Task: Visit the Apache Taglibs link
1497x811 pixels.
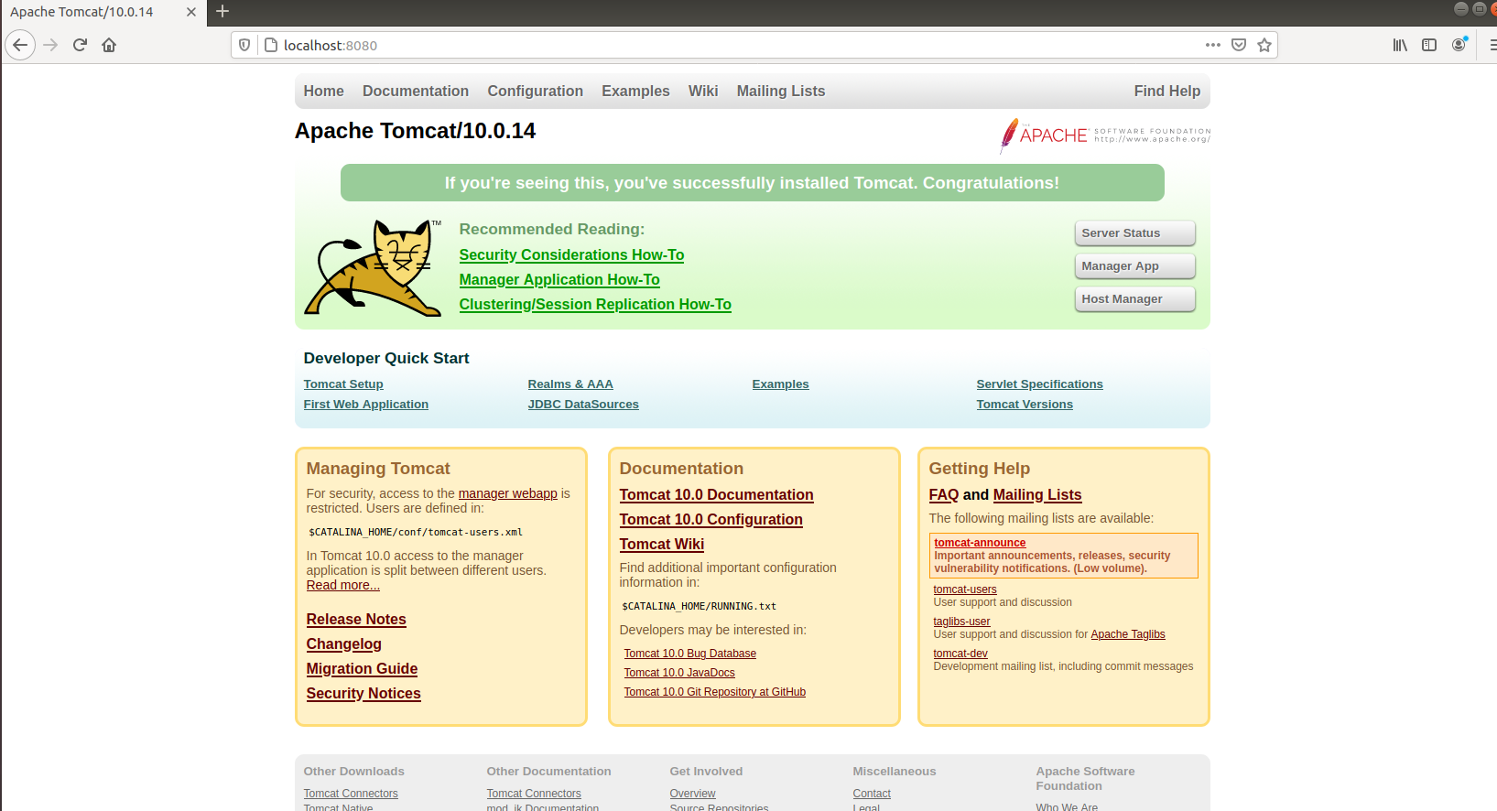Action: pyautogui.click(x=1128, y=634)
